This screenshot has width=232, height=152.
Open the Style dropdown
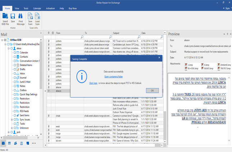click(x=227, y=8)
